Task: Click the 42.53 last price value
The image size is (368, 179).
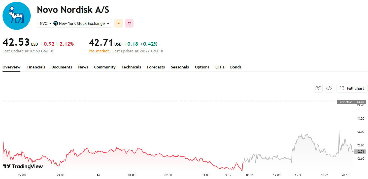Action: coord(16,42)
